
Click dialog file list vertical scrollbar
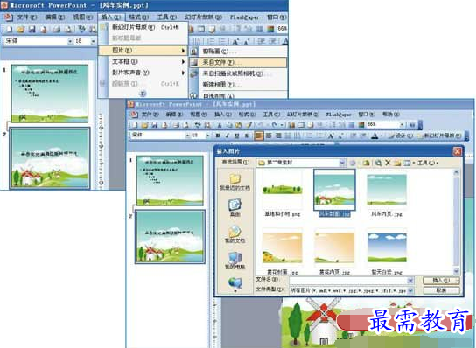point(456,222)
